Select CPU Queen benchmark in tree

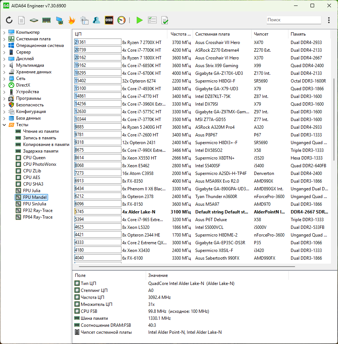point(34,158)
